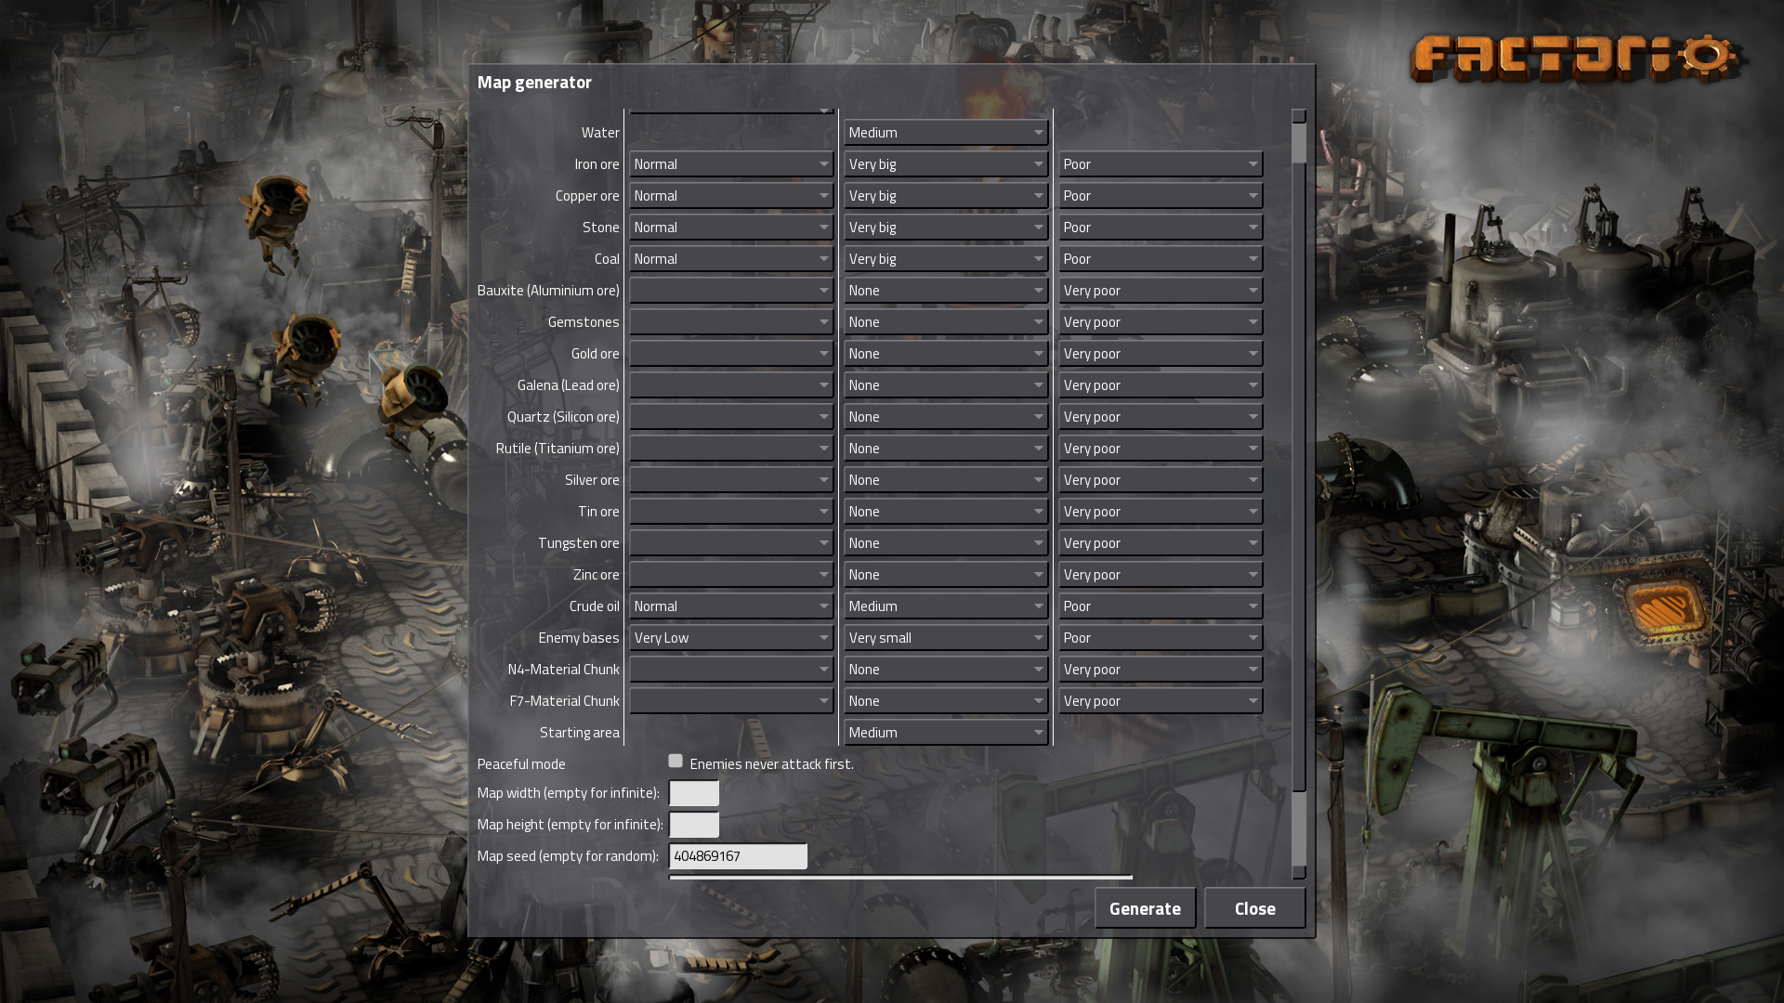This screenshot has height=1003, width=1784.
Task: Open Iron ore size dropdown
Action: click(946, 164)
